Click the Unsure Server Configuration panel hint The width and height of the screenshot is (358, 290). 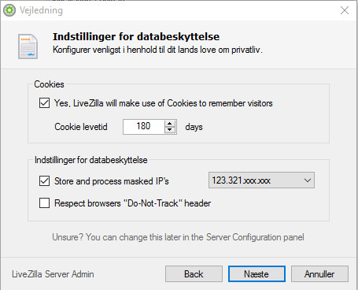pos(178,237)
